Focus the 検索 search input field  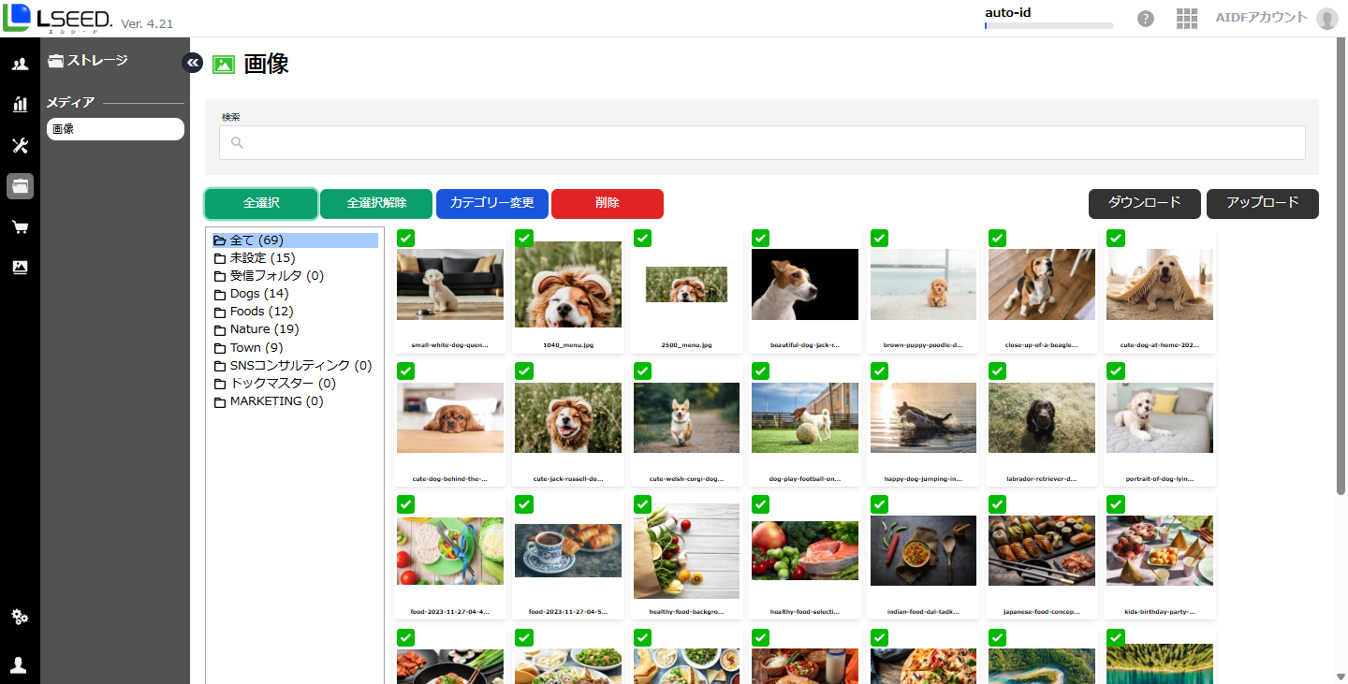762,143
